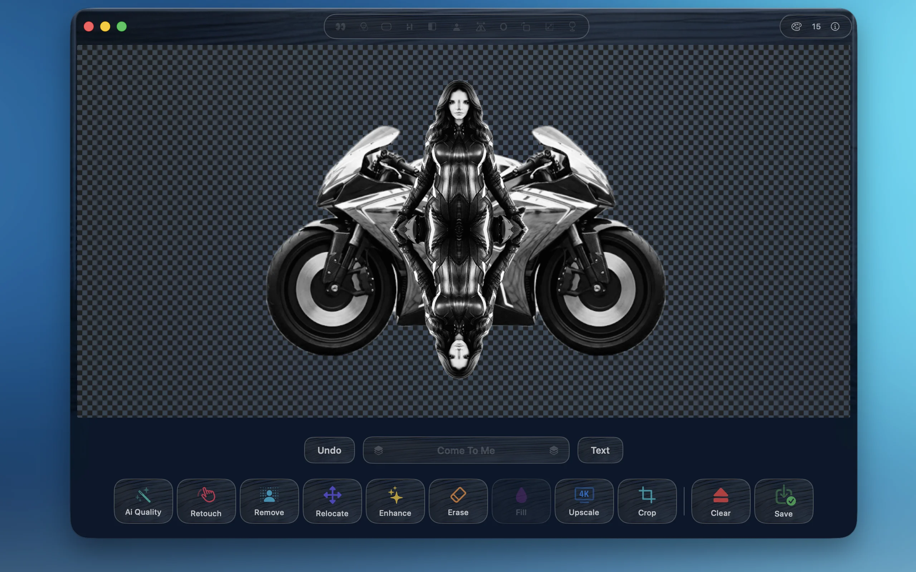Click the rounded rectangle shape icon
The height and width of the screenshot is (572, 916).
[x=386, y=26]
